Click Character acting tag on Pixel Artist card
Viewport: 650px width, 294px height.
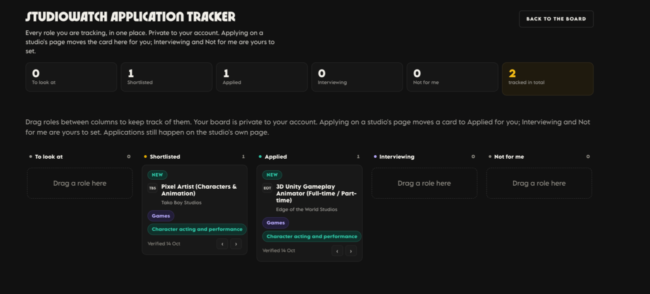pyautogui.click(x=197, y=229)
